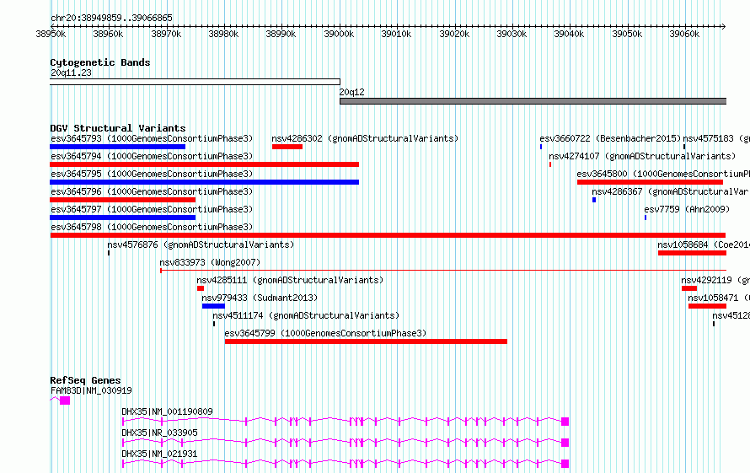Open the nsv4286302 gnomAD variant label
Image resolution: width=750 pixels, height=473 pixels.
[x=365, y=138]
